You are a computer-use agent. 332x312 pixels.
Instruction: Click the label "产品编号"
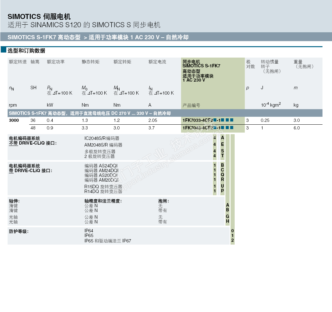pos(191,105)
